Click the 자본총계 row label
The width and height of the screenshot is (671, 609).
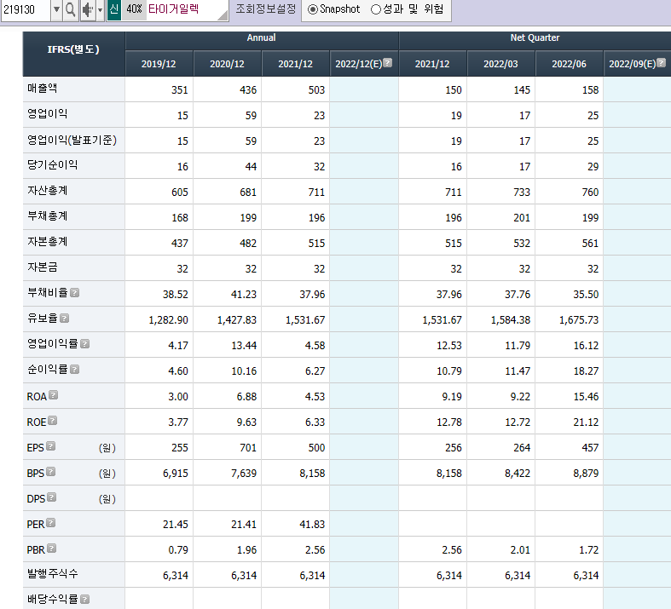tap(47, 242)
